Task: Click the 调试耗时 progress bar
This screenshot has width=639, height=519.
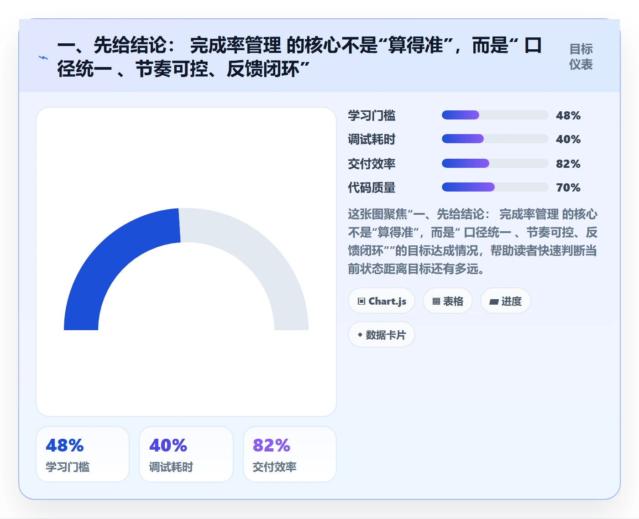Action: click(495, 139)
